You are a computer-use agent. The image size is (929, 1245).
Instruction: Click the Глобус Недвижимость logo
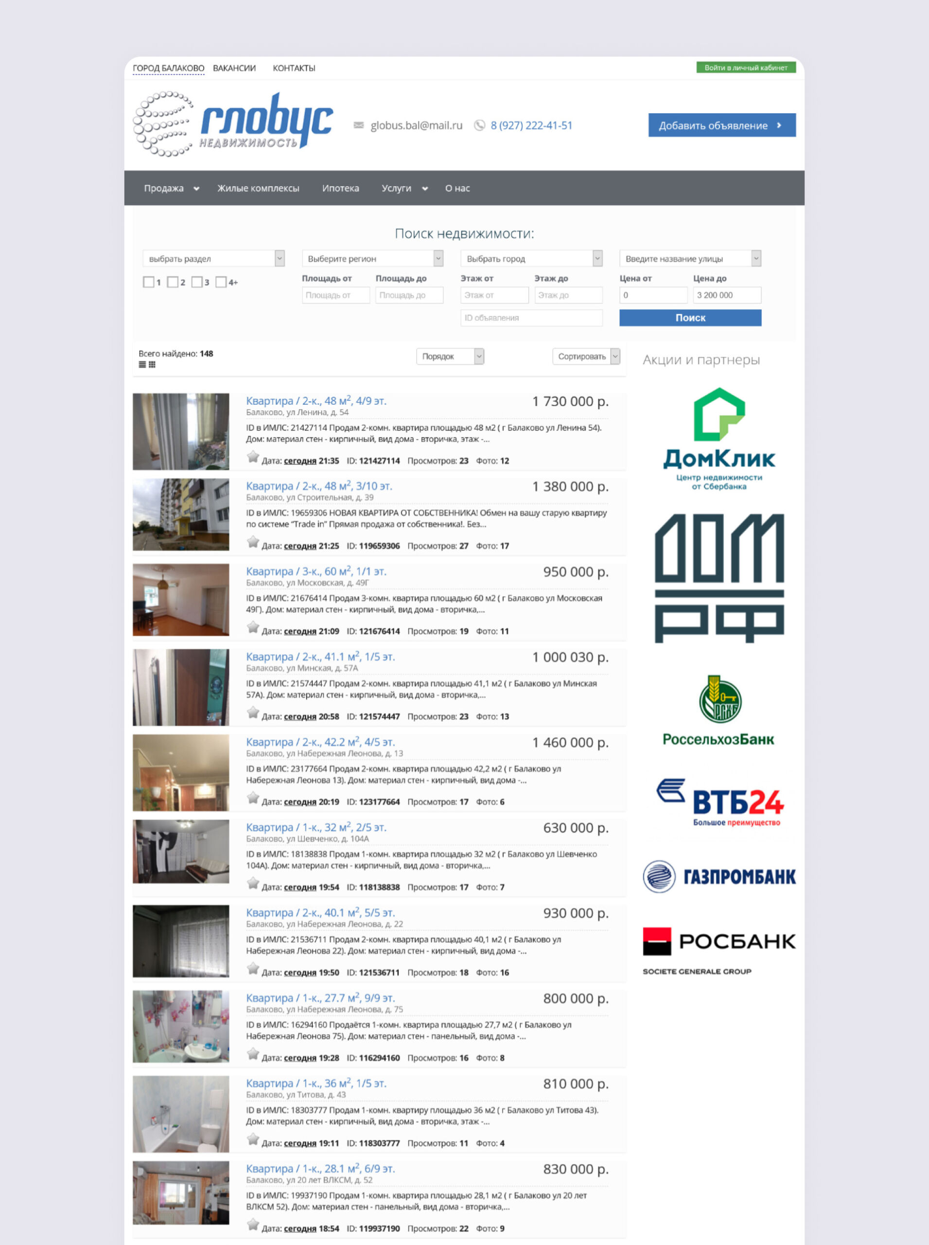click(233, 124)
